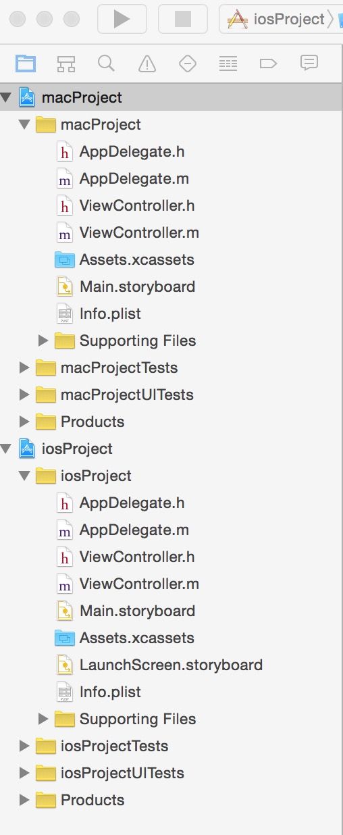
Task: Collapse the top-level macProject project
Action: click(6, 97)
